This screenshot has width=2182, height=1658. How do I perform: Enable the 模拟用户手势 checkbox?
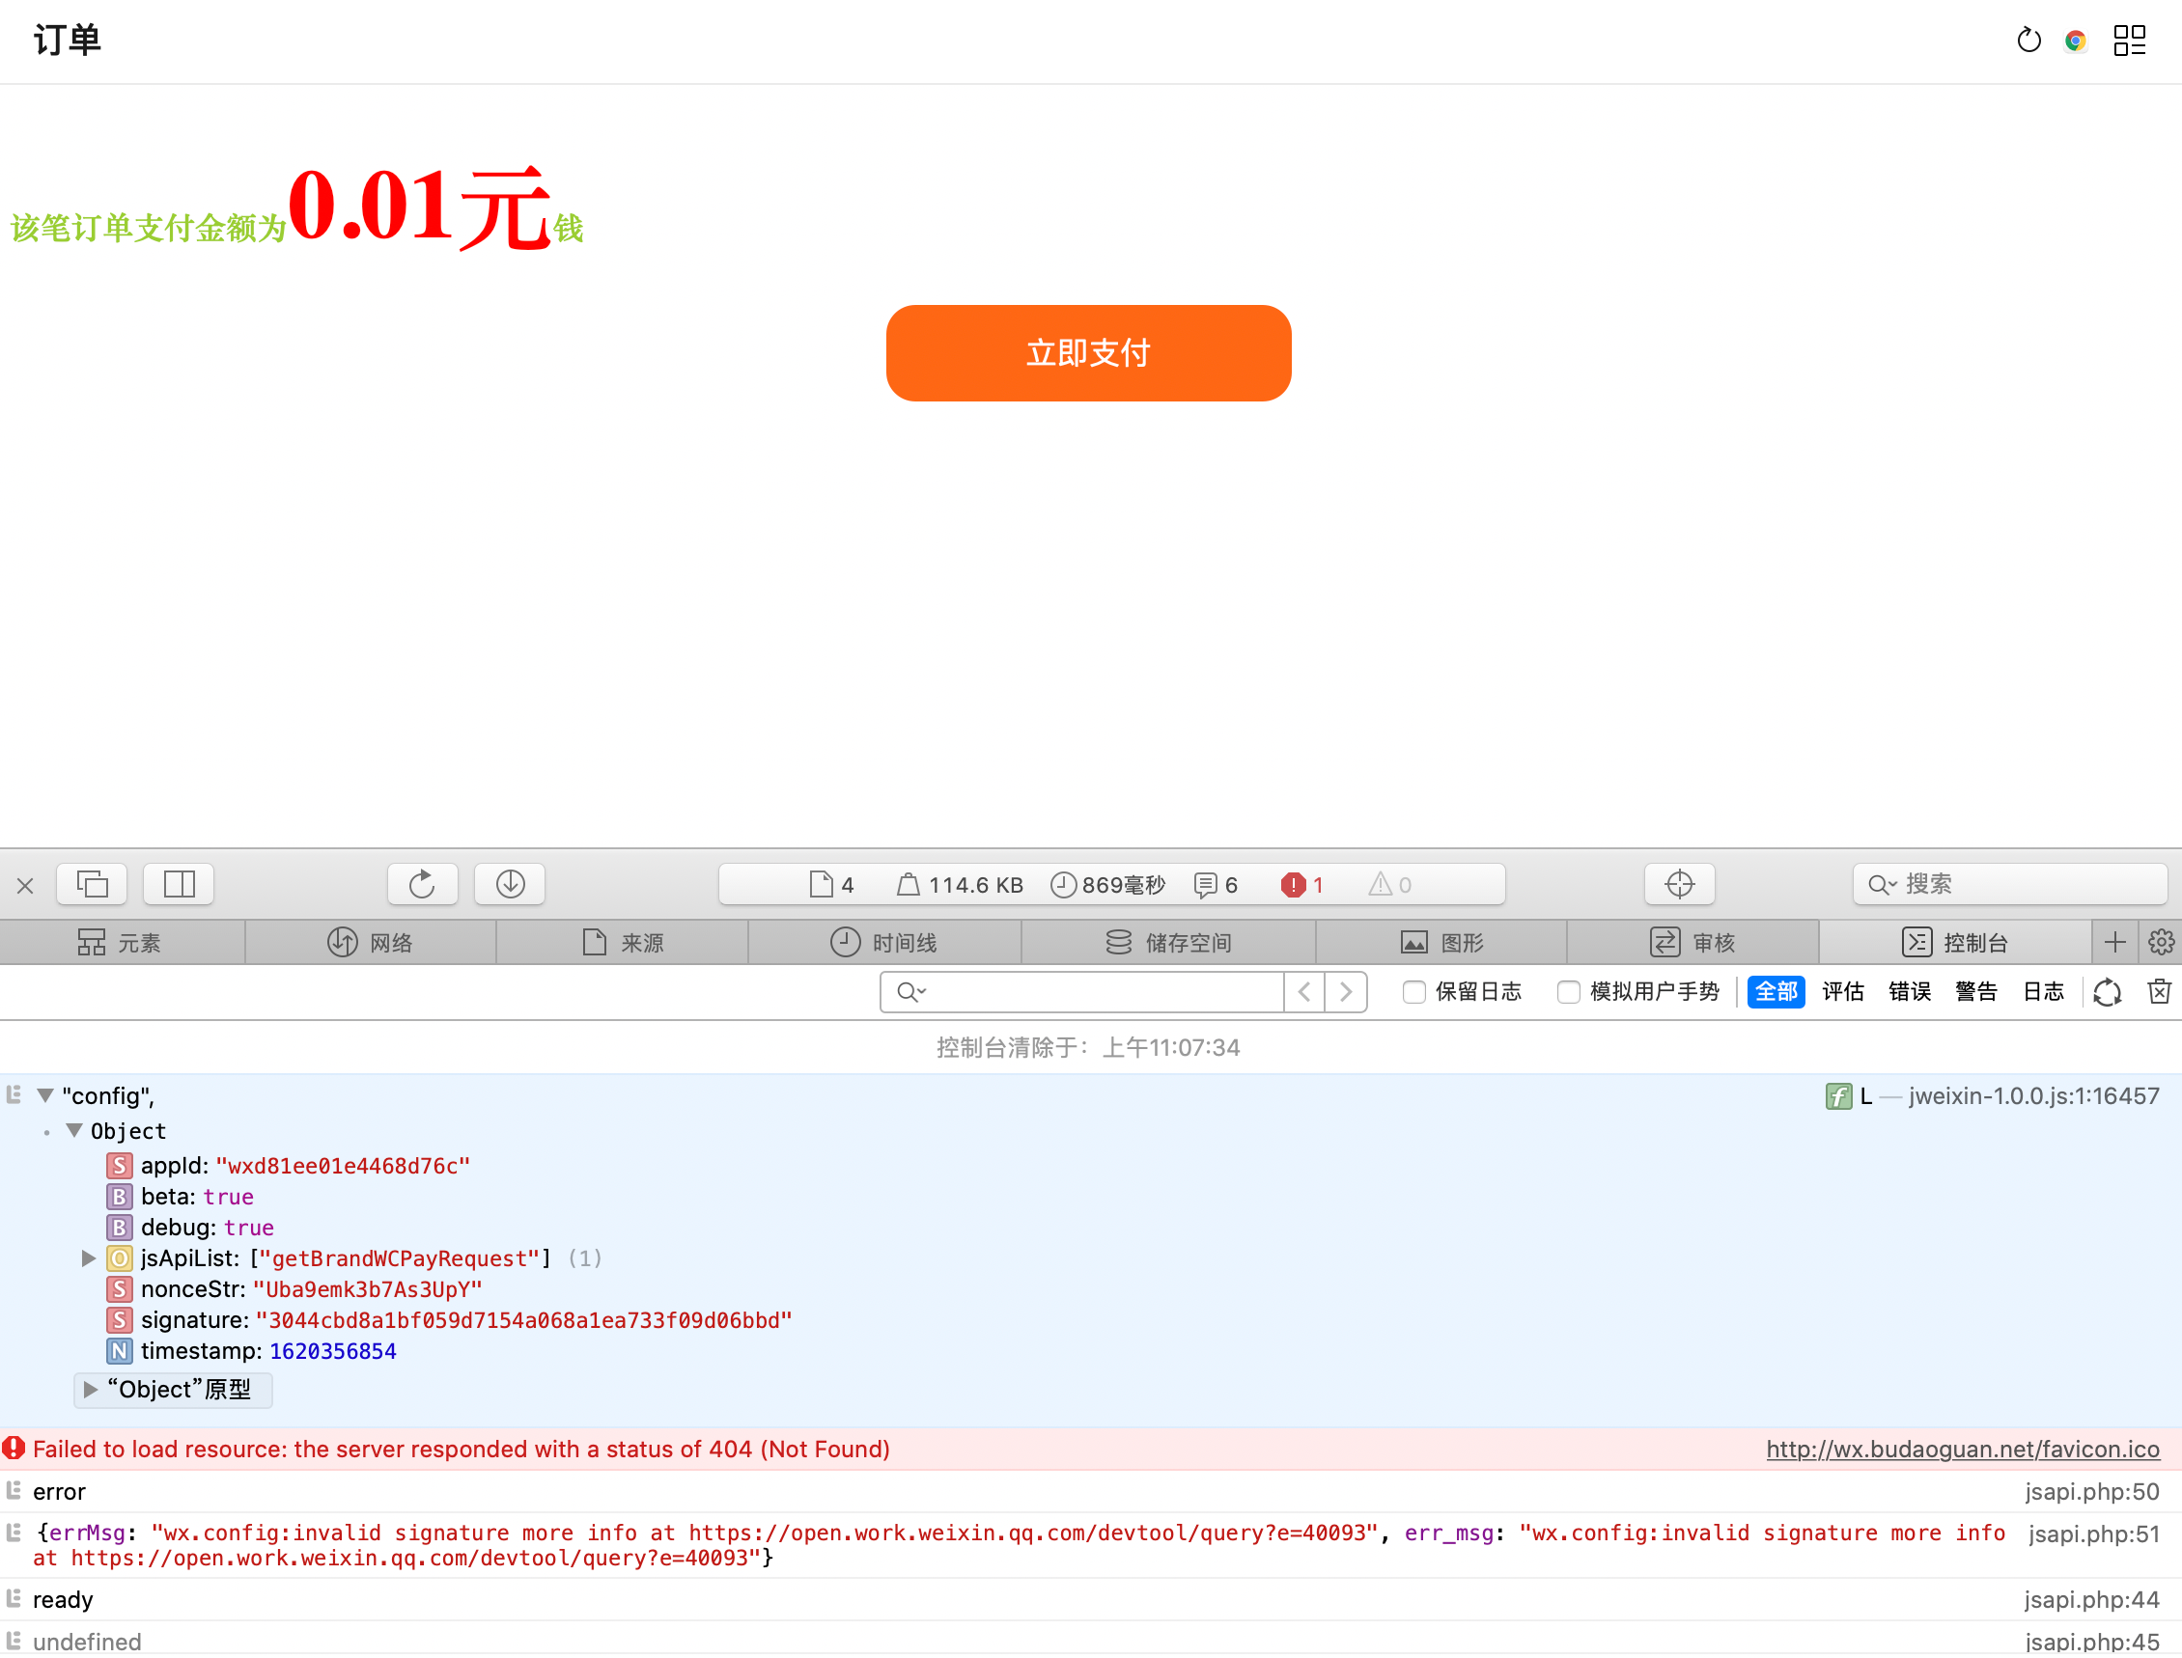coord(1568,992)
